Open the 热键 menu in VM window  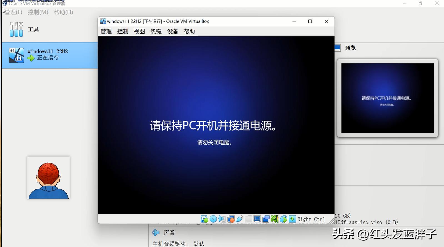click(156, 31)
